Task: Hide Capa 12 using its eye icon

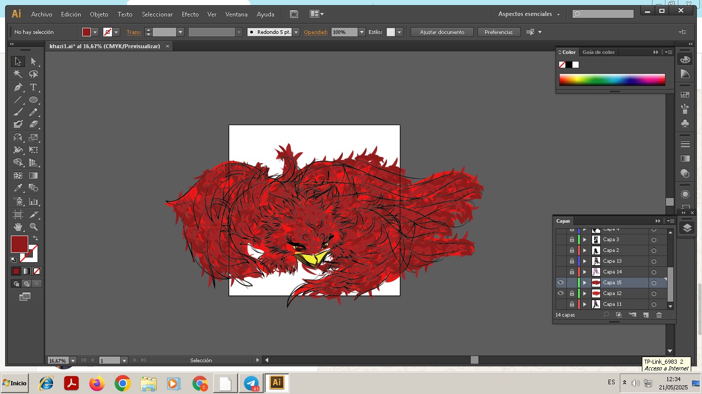Action: pos(561,293)
